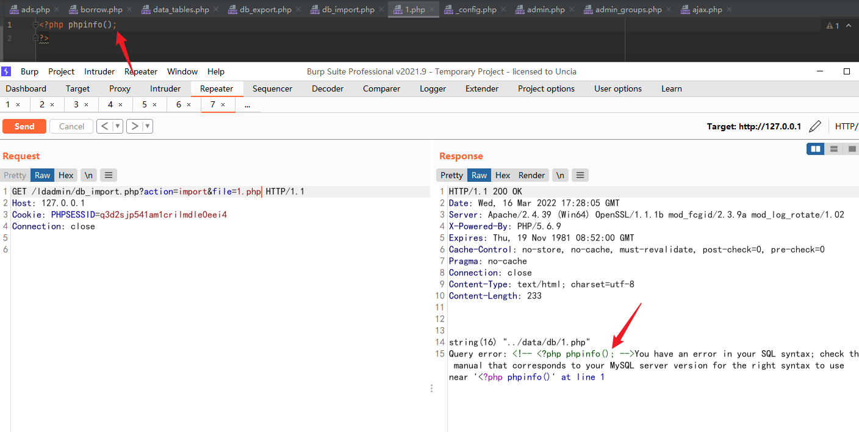Close Repeater request tab 3
The height and width of the screenshot is (432, 859).
86,105
